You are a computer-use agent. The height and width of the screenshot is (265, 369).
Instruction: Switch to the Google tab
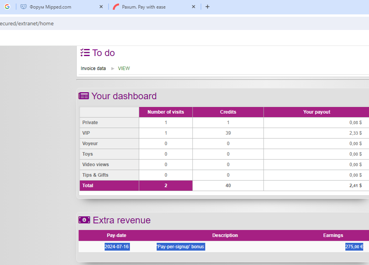[x=7, y=7]
